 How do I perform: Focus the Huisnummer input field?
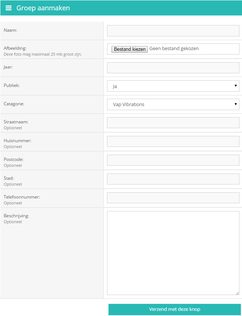(x=173, y=141)
